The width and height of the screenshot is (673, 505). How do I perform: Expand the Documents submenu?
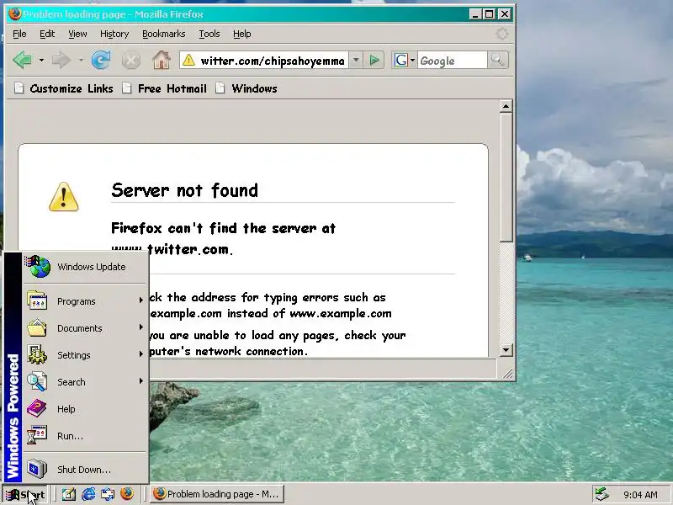[86, 328]
